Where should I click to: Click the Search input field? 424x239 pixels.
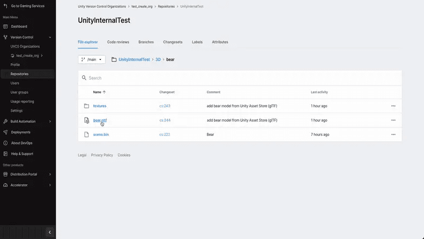[x=238, y=78]
